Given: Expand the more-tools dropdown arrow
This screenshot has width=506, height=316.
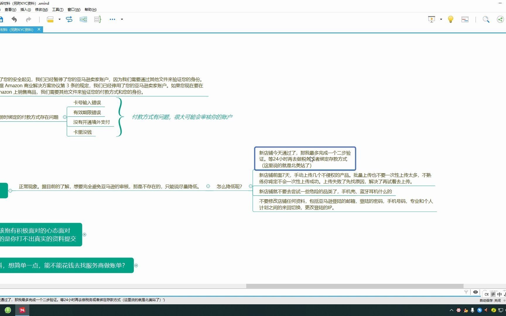Looking at the screenshot, I should tap(122, 19).
